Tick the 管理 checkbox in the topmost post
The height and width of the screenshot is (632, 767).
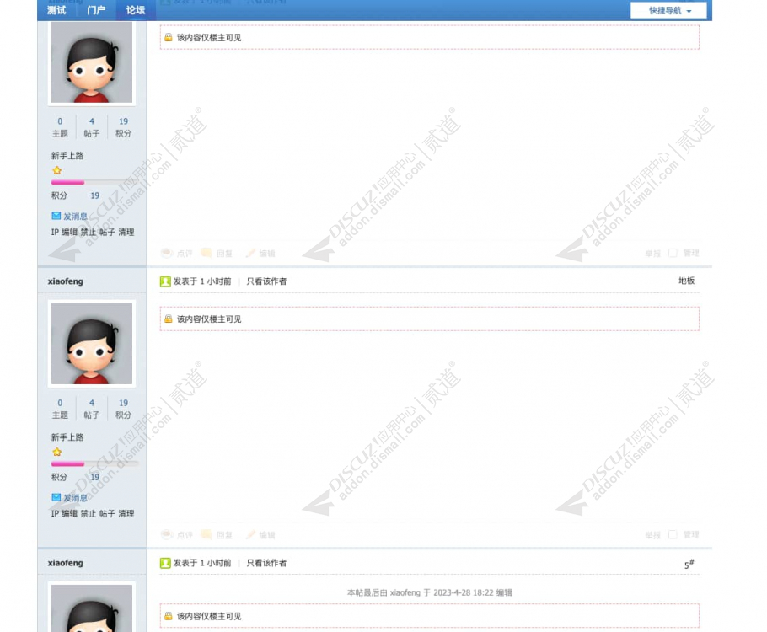point(673,253)
